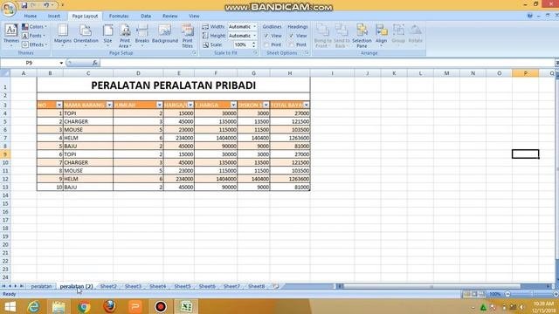Open the Margins options

63,36
